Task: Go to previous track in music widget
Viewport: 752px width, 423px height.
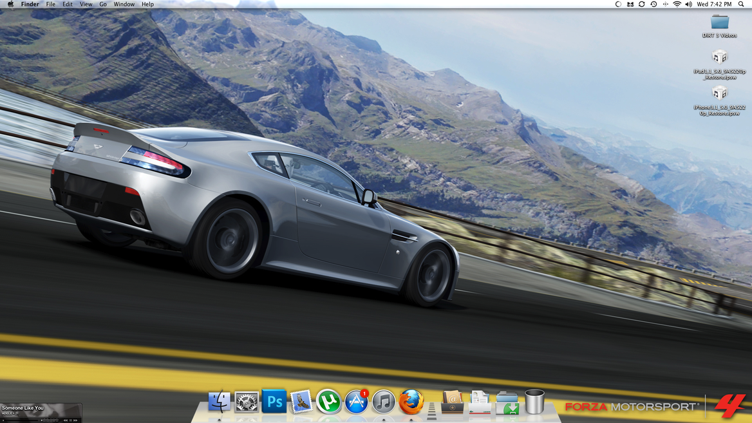Action: click(x=65, y=420)
